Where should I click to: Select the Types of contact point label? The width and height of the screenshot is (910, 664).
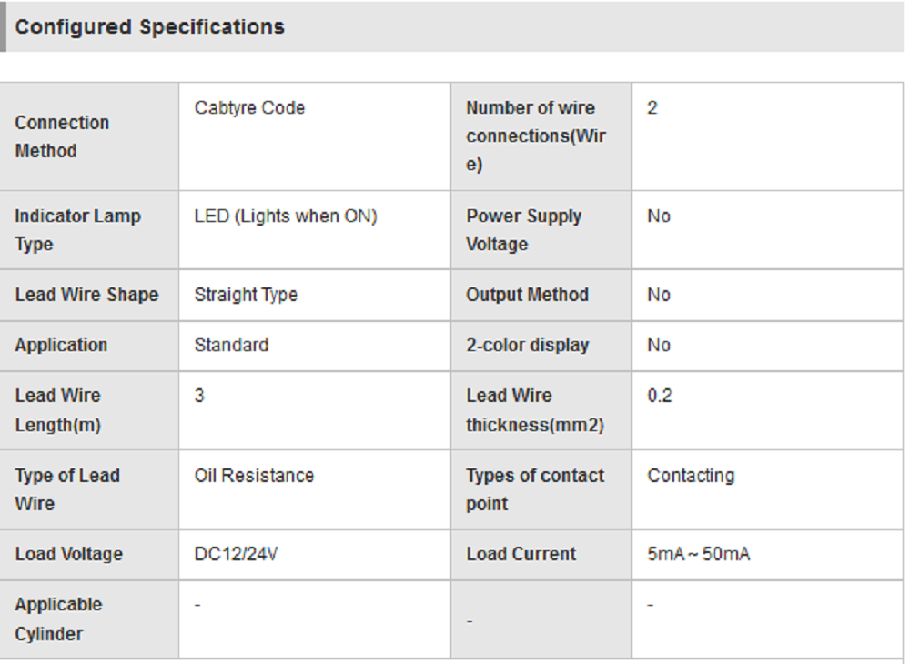click(534, 489)
